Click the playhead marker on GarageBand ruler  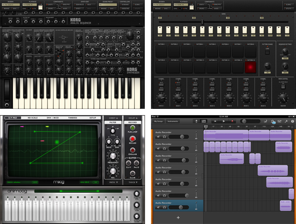pos(206,127)
